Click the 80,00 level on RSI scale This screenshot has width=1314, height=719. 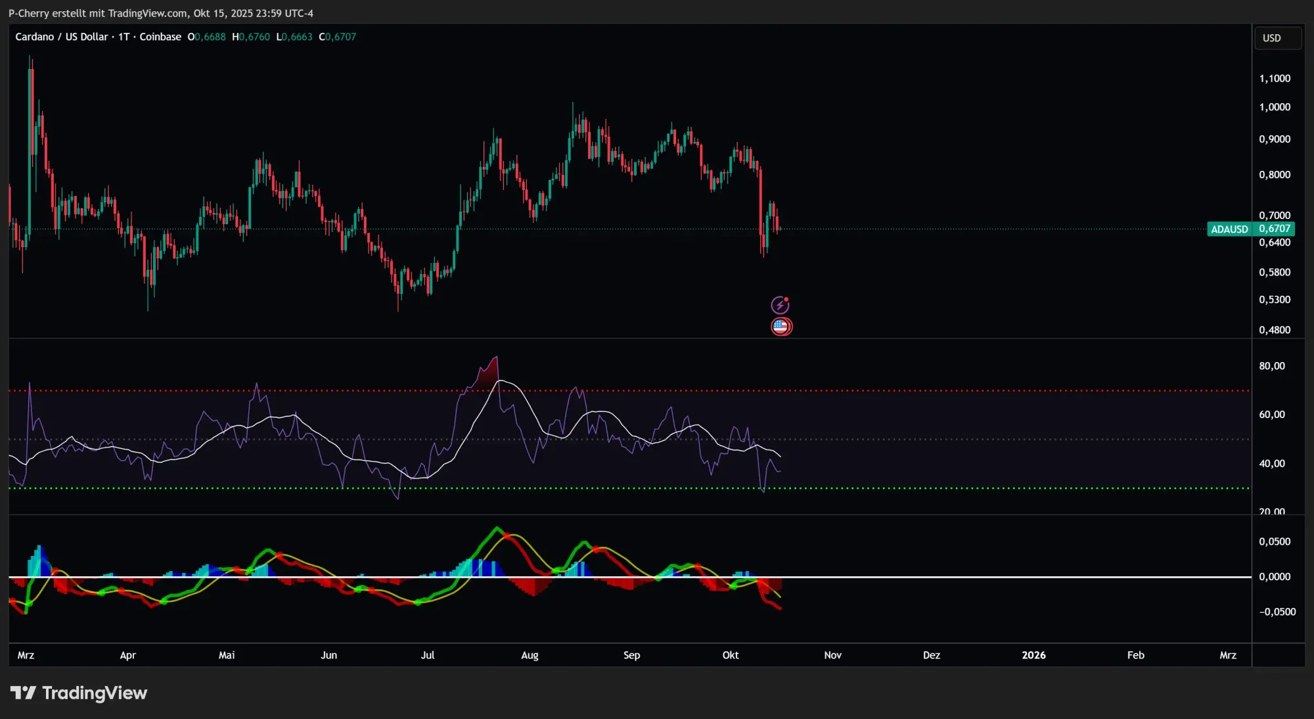pos(1271,366)
